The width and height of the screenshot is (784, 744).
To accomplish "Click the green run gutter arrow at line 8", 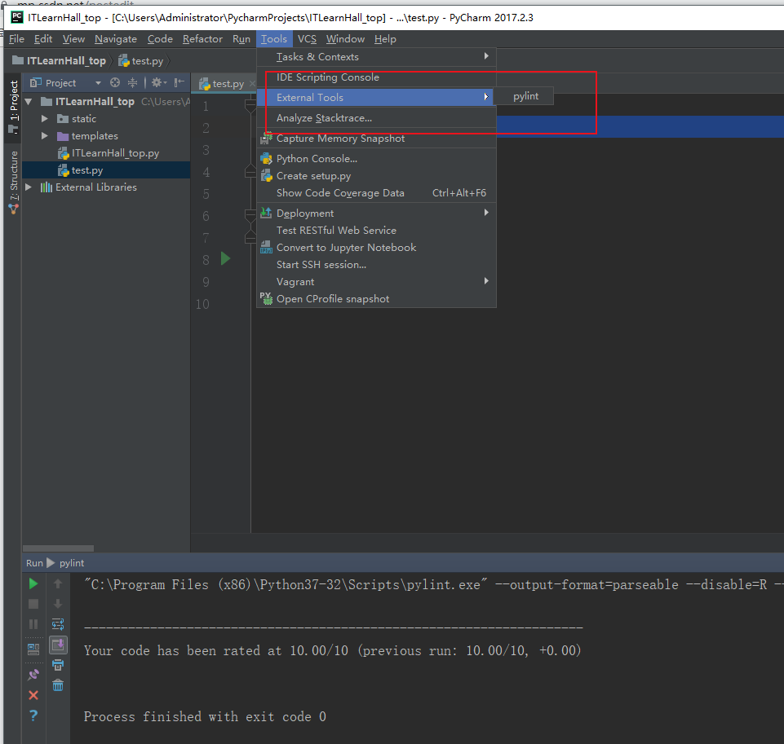I will (225, 258).
